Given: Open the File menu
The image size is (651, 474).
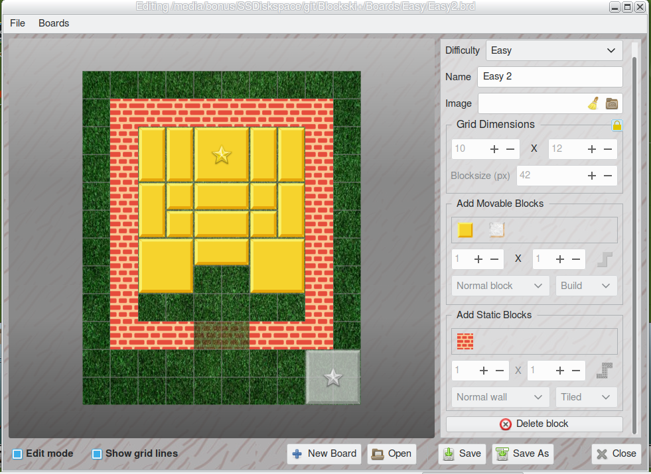Looking at the screenshot, I should tap(18, 23).
